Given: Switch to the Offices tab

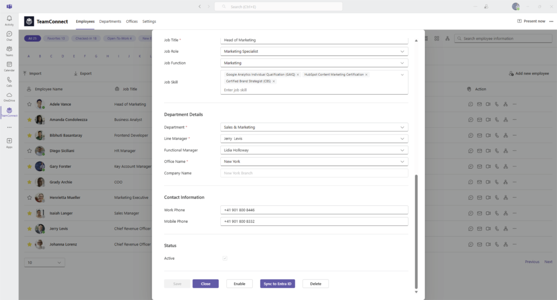Looking at the screenshot, I should tap(132, 21).
